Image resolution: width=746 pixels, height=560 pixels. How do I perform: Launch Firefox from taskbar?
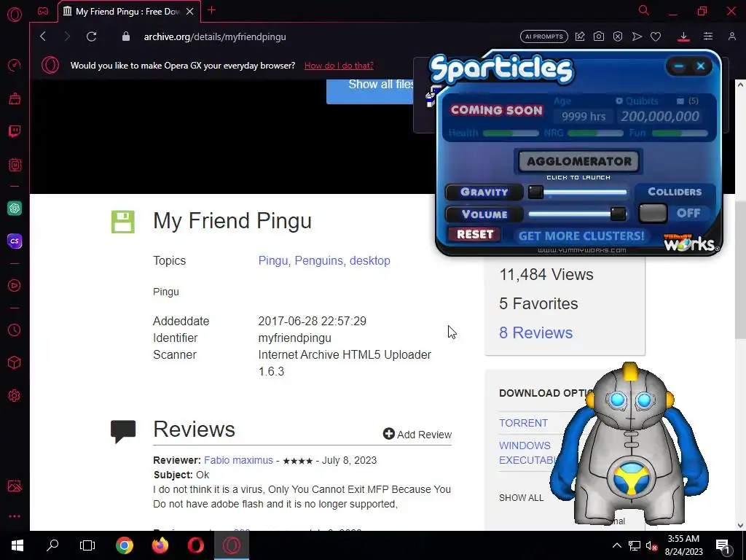[x=160, y=545]
